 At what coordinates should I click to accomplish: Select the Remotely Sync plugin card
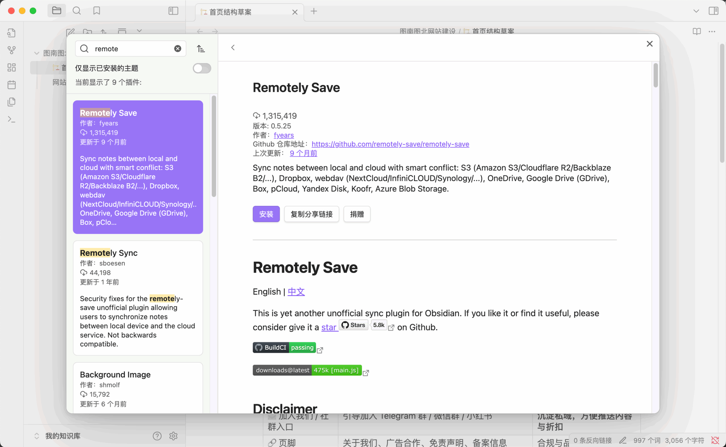tap(138, 298)
